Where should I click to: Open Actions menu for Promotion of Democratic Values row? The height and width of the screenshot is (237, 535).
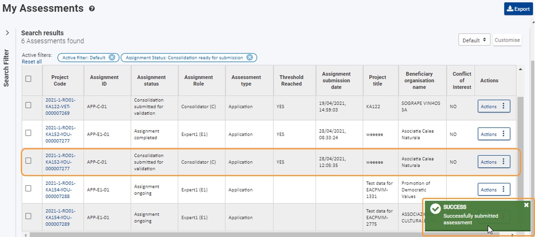494,189
